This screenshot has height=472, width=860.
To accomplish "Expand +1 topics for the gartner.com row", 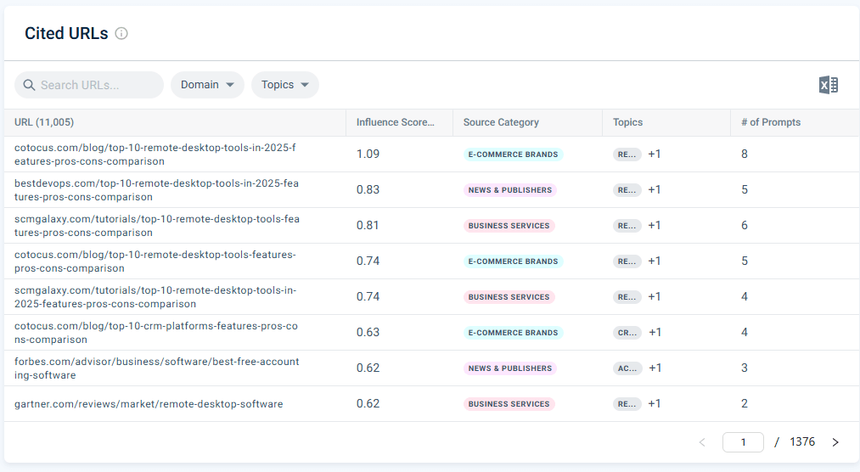I will pyautogui.click(x=655, y=403).
